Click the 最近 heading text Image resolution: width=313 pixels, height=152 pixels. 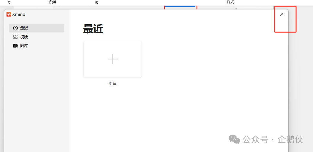pos(93,29)
